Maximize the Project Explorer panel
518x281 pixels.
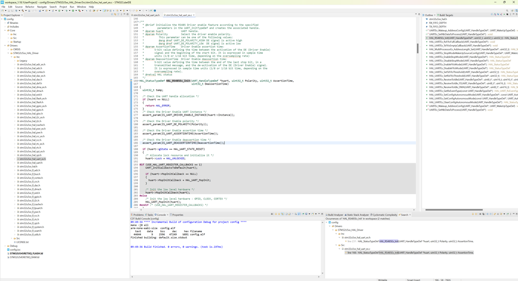click(x=128, y=15)
